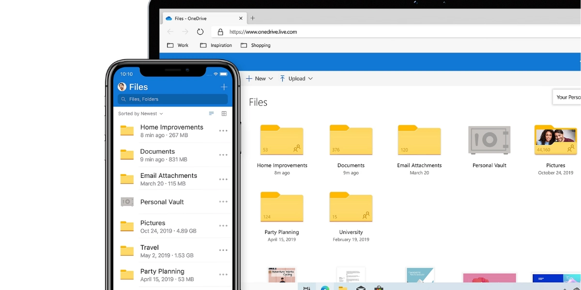This screenshot has height=290, width=581.
Task: Open a new browser tab
Action: tap(252, 18)
